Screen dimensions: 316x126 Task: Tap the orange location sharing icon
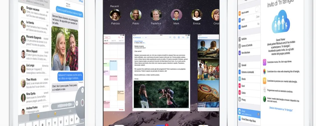265,81
